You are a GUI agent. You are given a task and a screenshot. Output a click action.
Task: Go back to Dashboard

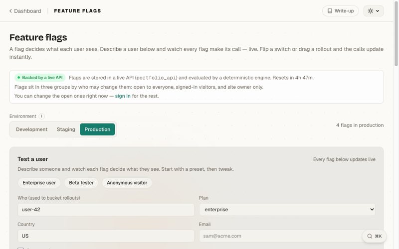(x=25, y=11)
